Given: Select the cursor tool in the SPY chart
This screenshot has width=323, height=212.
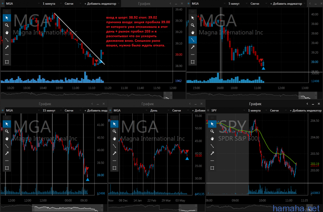Looking at the screenshot, I should pyautogui.click(x=212, y=124).
